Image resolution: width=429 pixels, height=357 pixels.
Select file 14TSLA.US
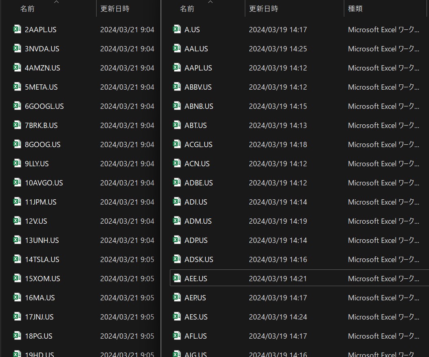42,260
